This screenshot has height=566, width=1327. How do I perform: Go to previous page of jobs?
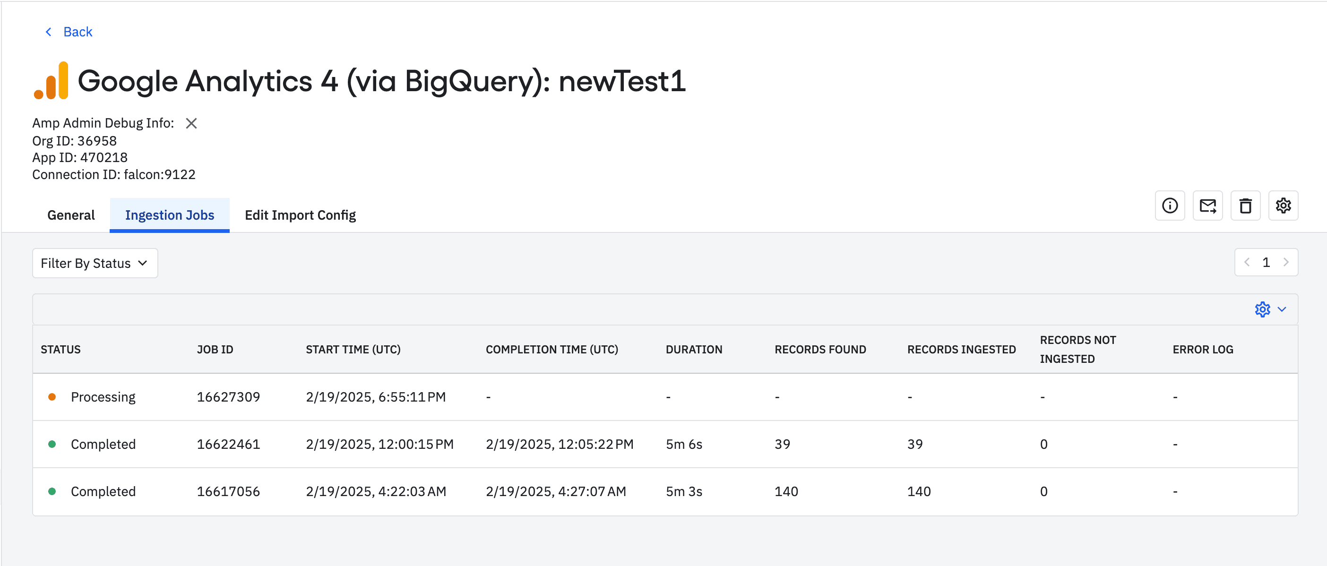pyautogui.click(x=1247, y=262)
